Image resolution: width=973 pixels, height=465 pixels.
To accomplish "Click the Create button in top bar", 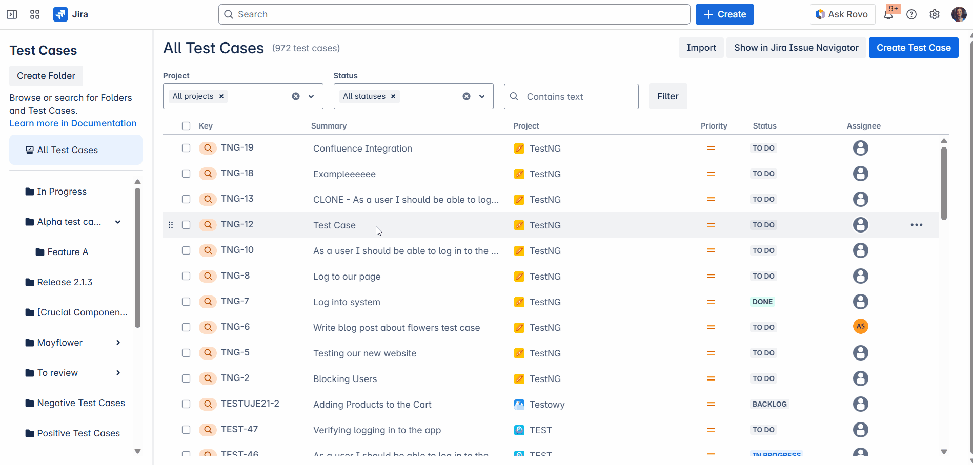I will [724, 14].
